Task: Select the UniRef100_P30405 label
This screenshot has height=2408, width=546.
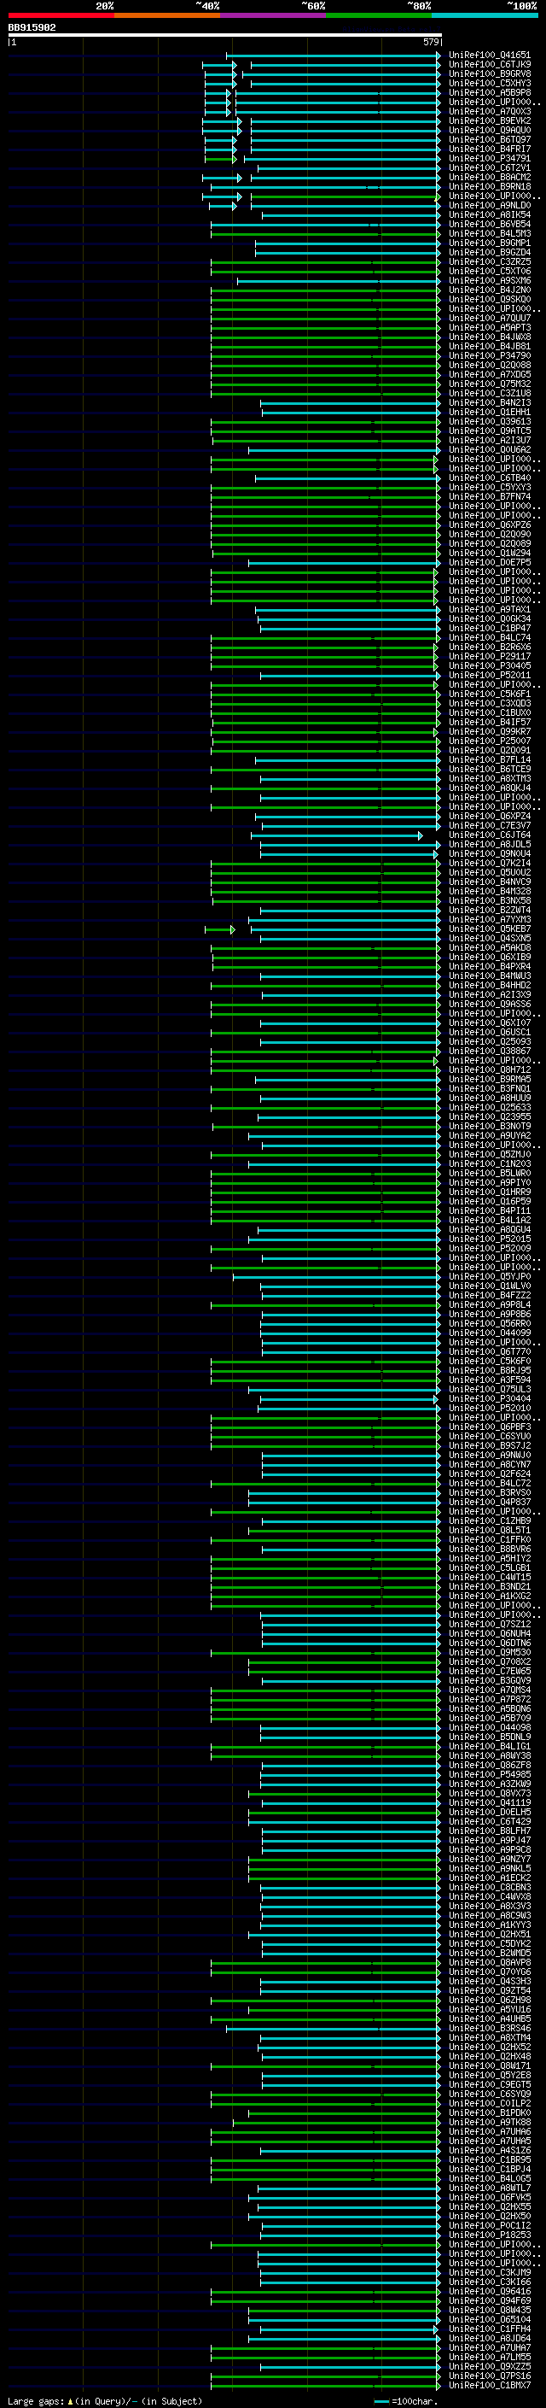Action: tap(489, 665)
